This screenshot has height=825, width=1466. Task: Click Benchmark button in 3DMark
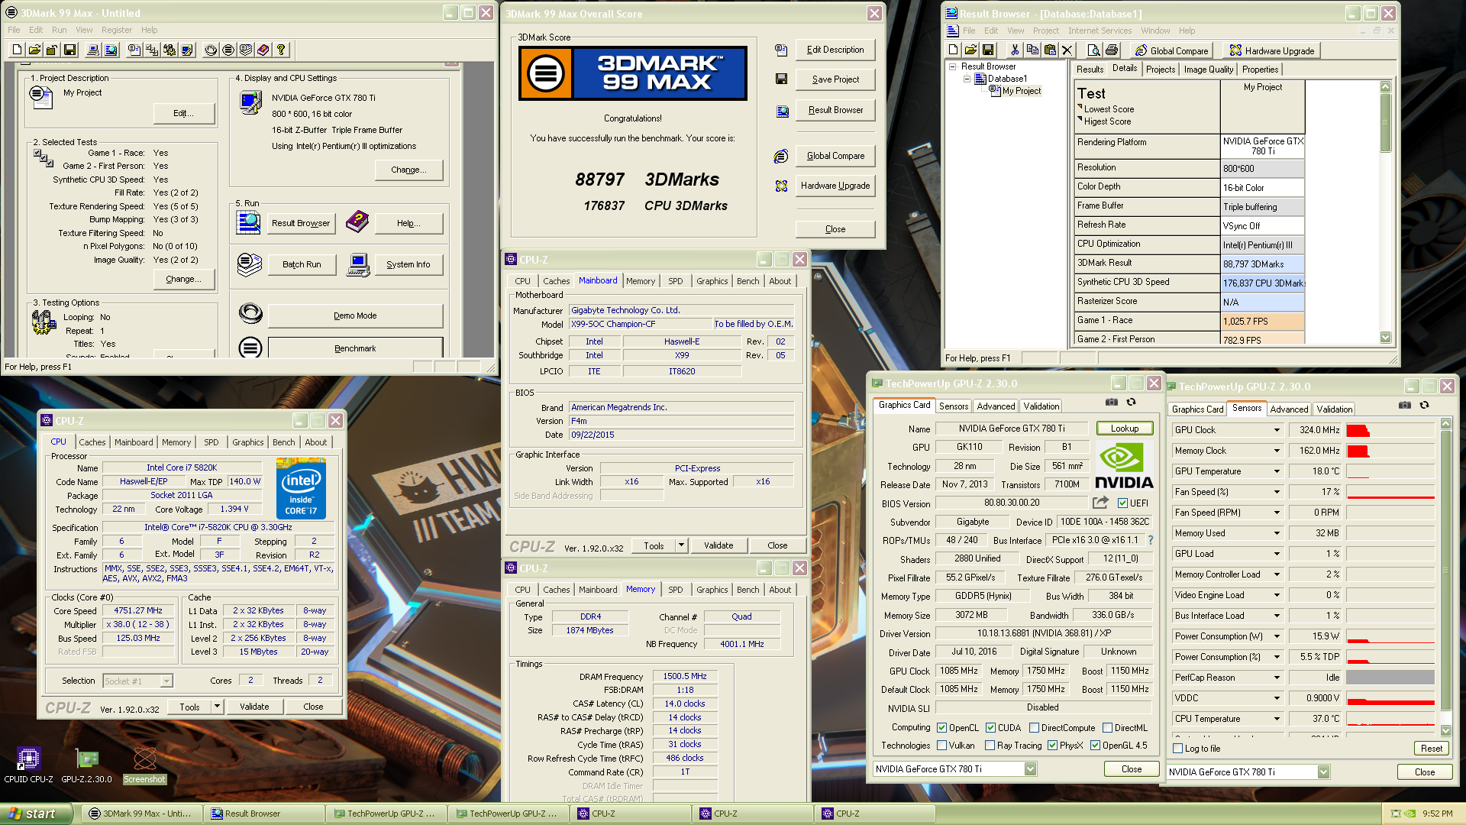click(355, 348)
